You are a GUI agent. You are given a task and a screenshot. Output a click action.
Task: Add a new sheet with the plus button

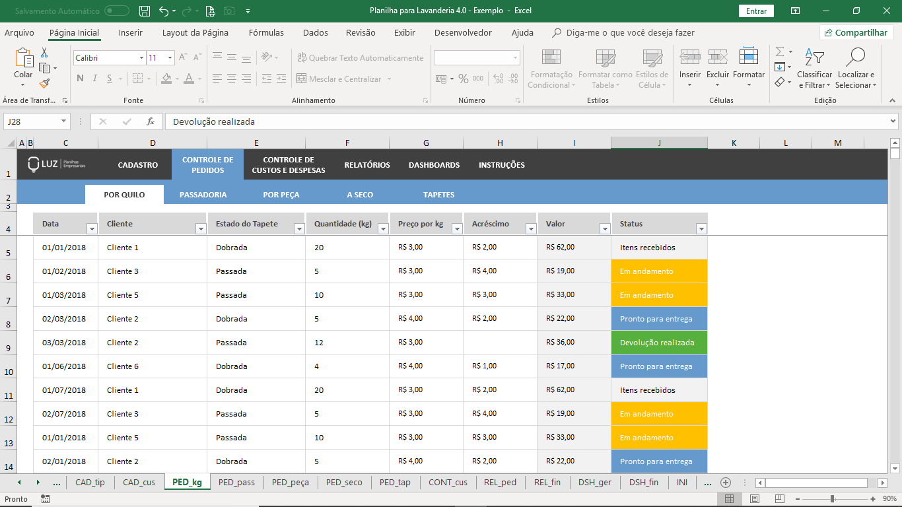coord(725,483)
